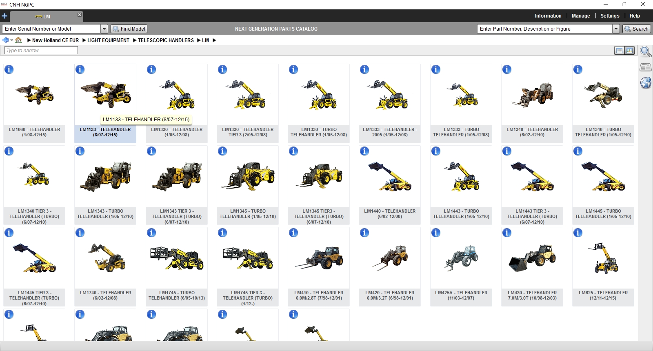Open info for LM1333 Turbo Telehandler
653x351 pixels.
(x=436, y=69)
